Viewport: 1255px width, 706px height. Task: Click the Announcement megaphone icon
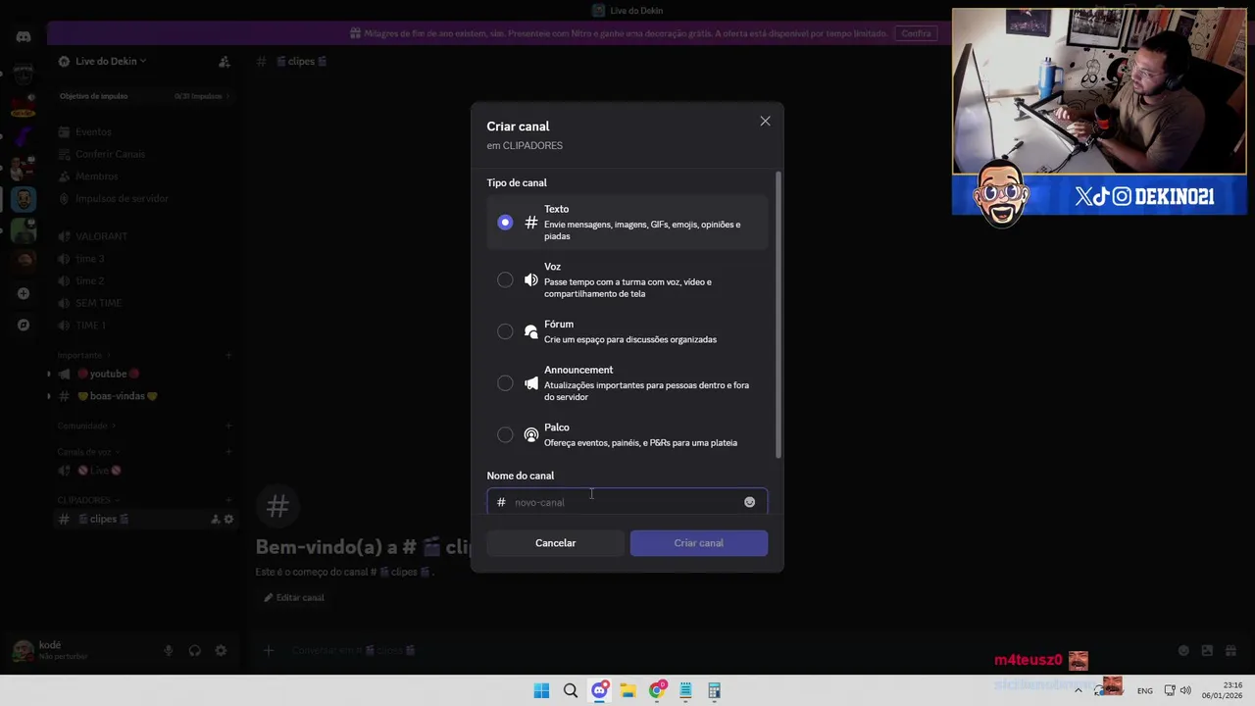531,383
